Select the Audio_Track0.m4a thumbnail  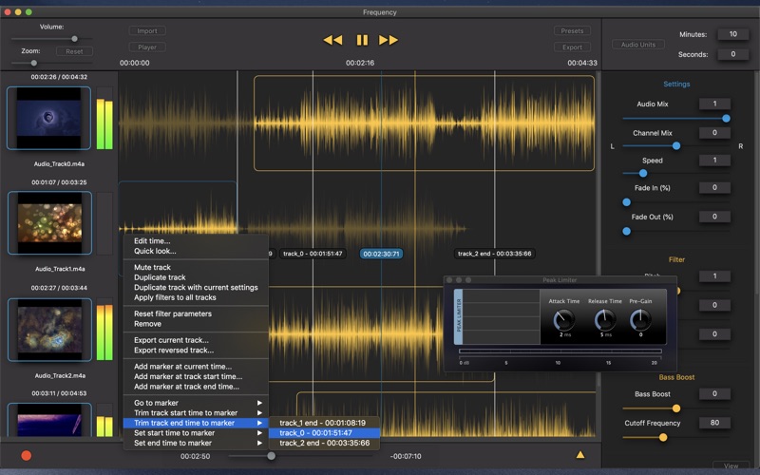click(x=49, y=118)
